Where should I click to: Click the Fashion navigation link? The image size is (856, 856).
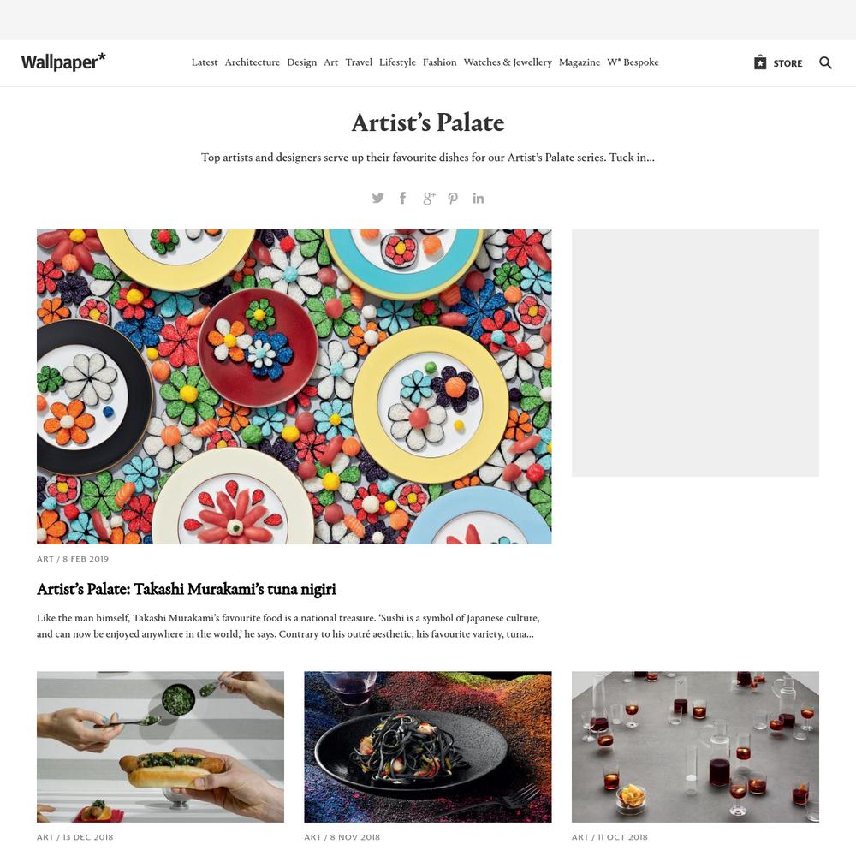439,62
